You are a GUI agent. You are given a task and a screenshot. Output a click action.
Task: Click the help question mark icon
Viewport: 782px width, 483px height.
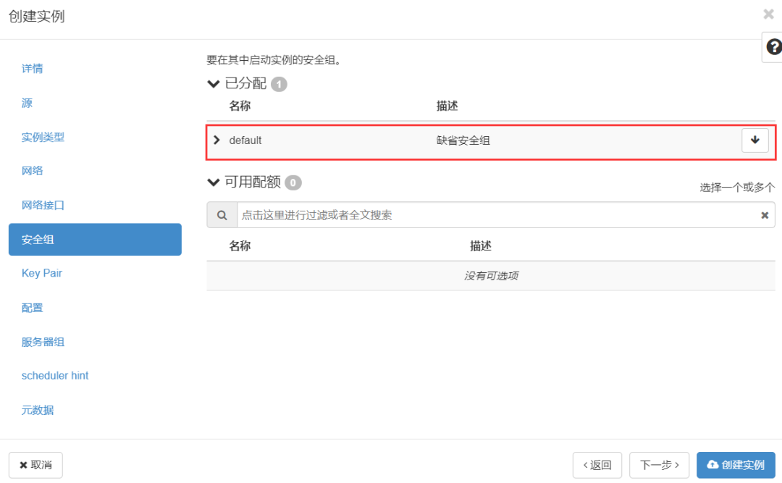pyautogui.click(x=773, y=47)
